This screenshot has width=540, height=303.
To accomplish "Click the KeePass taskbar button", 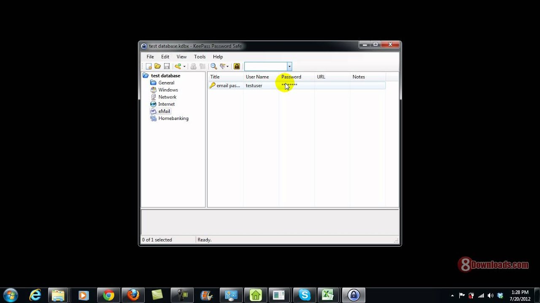I will coord(354,295).
